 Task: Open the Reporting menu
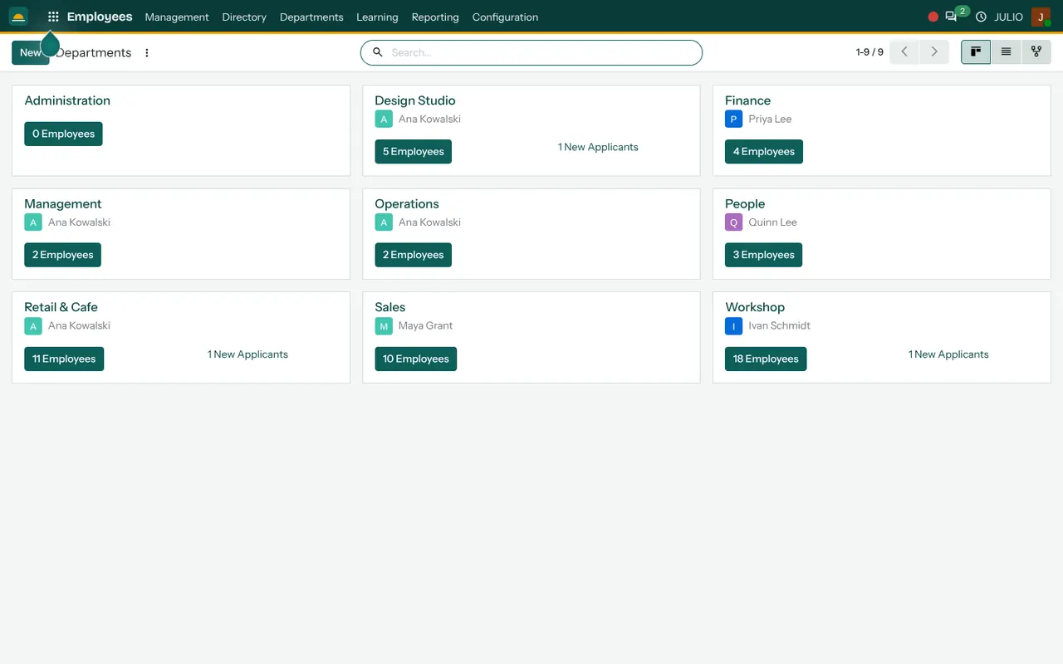coord(435,17)
